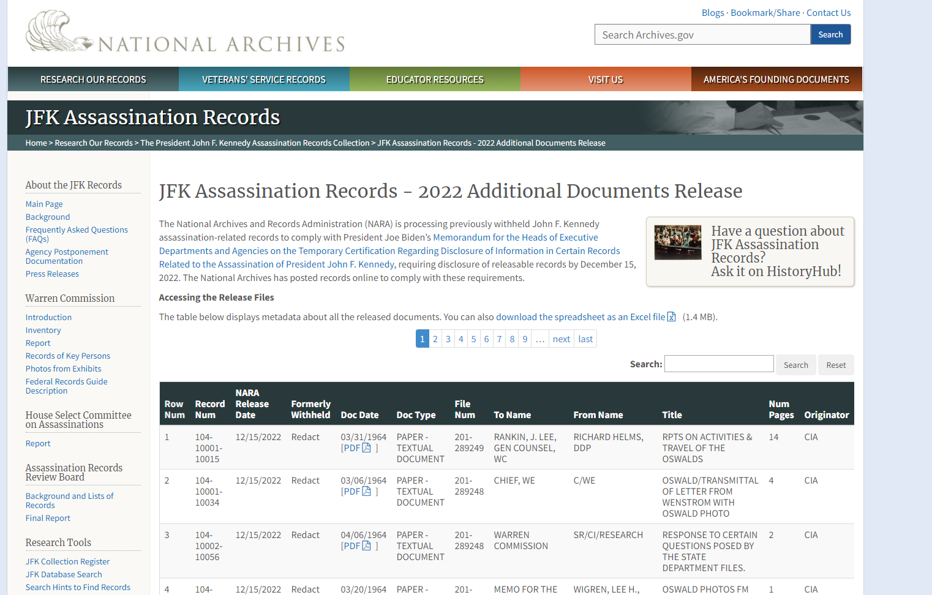Screen dimensions: 932x595
Task: Open Warren Commission Introduction link
Action: [48, 318]
